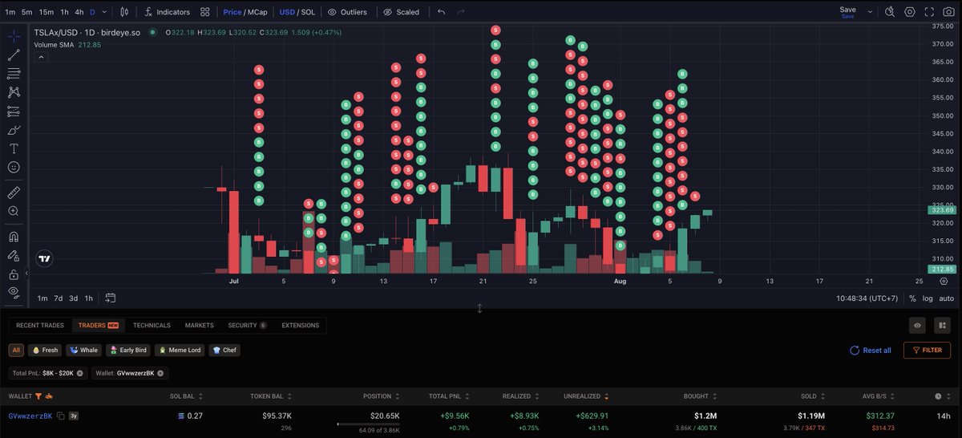Toggle lock all drawings padlock
This screenshot has height=438, width=962.
tap(14, 274)
